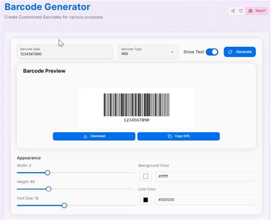271x220 pixels.
Task: Open the white Background Color swatch
Action: (x=146, y=176)
